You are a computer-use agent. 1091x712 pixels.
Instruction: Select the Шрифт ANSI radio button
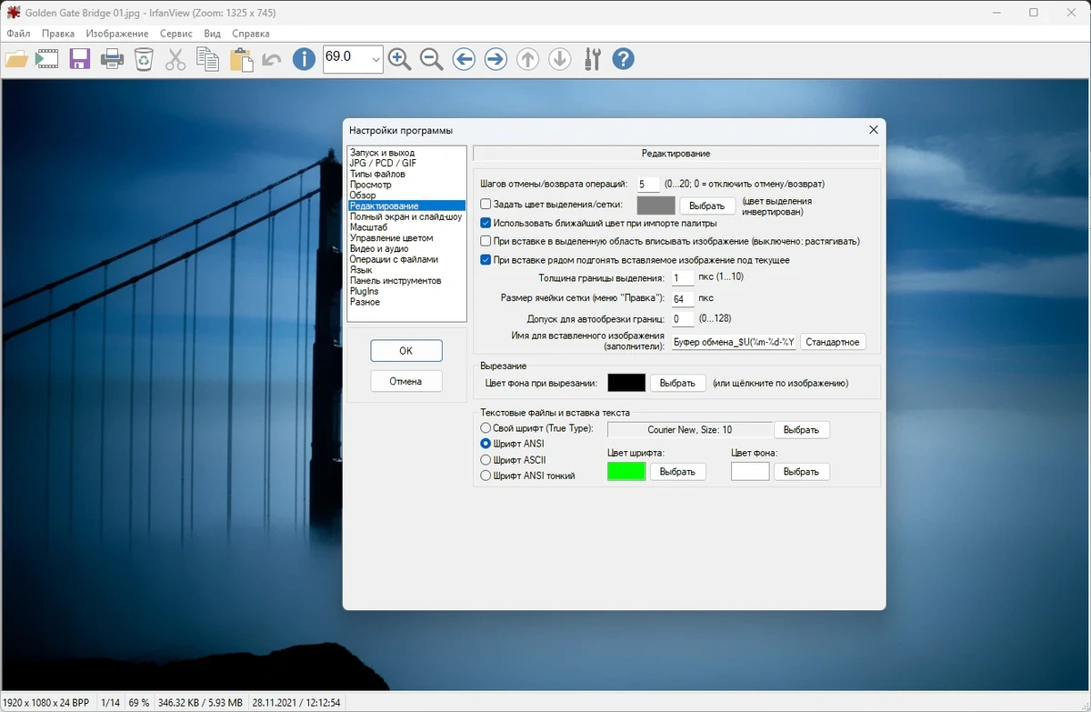485,444
